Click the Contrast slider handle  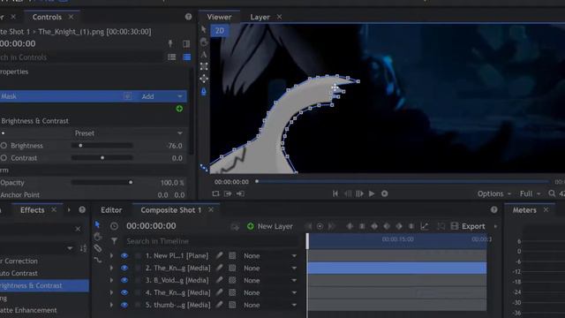102,158
